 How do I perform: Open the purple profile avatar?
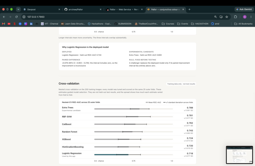coord(245,17)
